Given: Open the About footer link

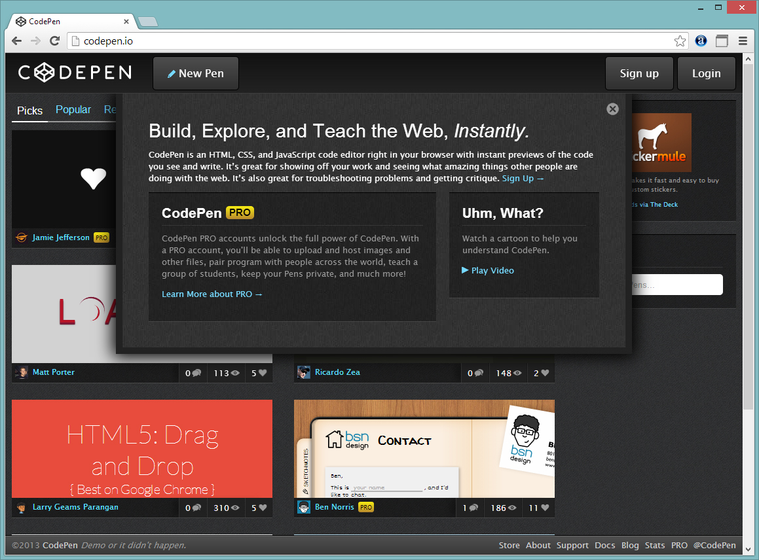Looking at the screenshot, I should pyautogui.click(x=538, y=546).
